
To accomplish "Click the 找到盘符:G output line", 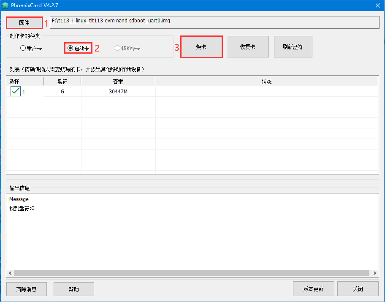I will [x=22, y=208].
